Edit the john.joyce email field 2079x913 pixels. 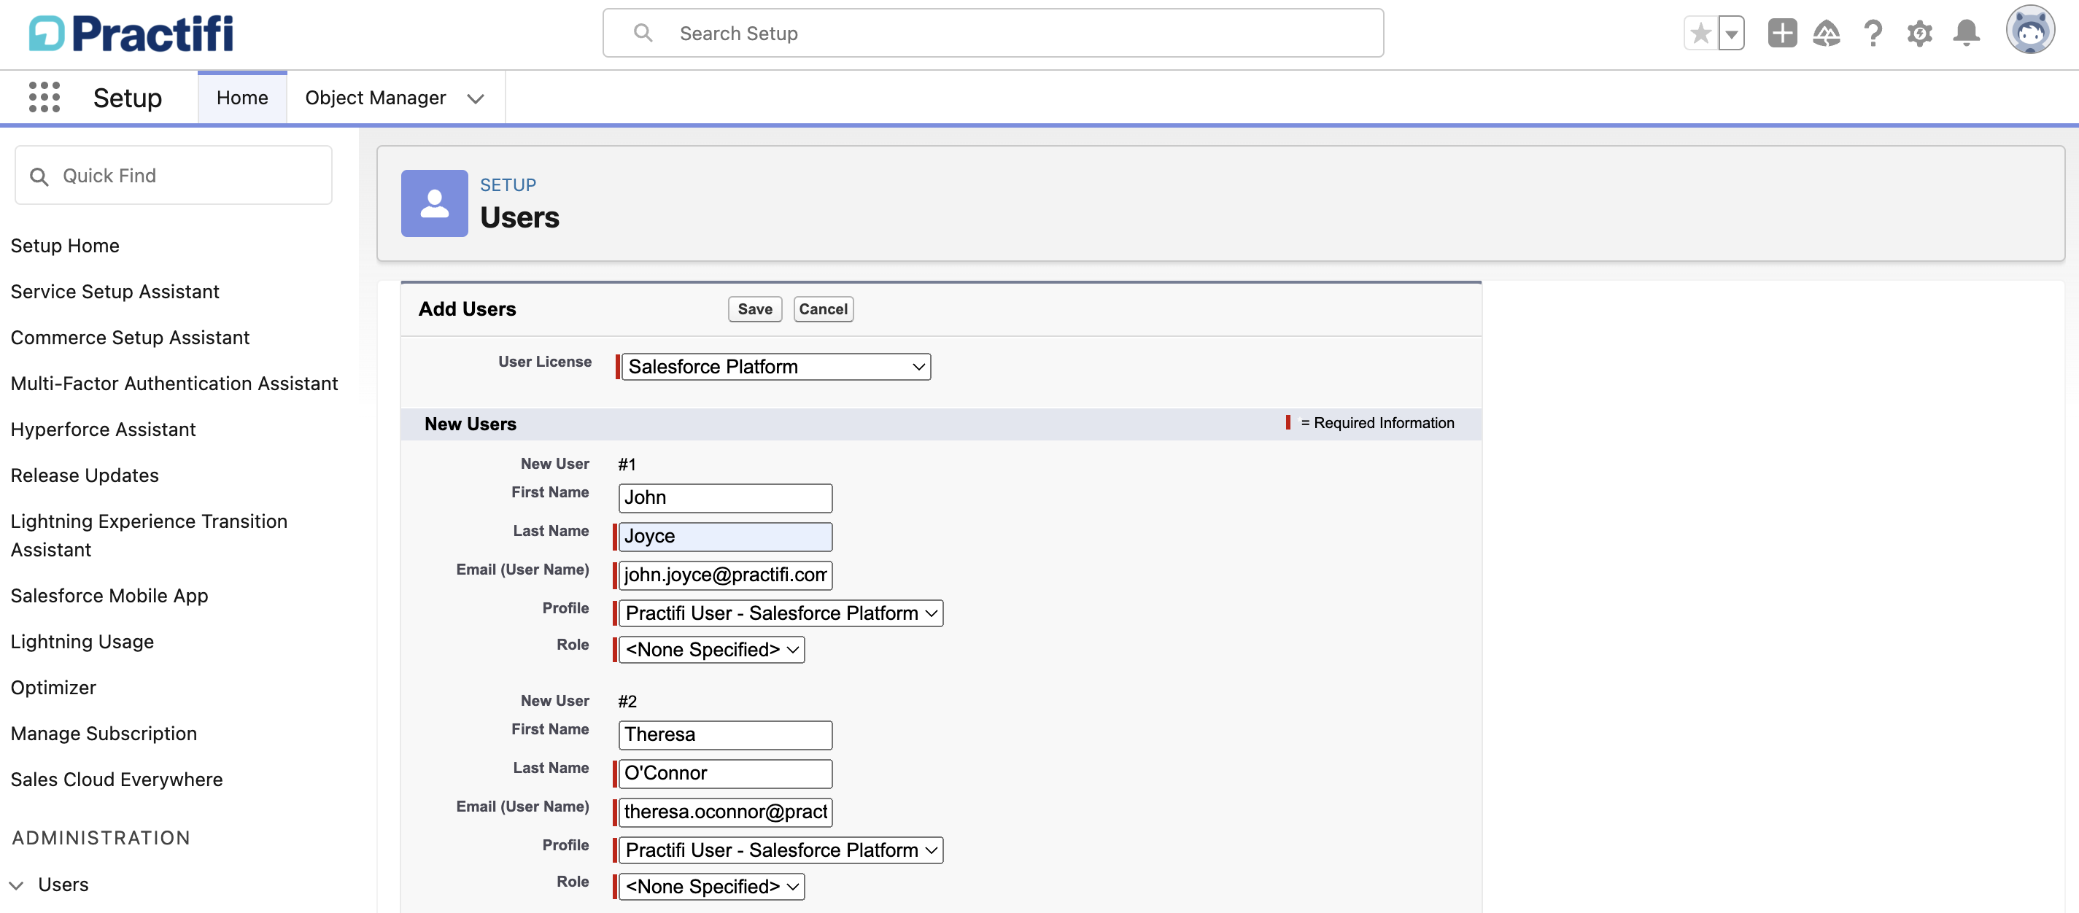click(726, 575)
